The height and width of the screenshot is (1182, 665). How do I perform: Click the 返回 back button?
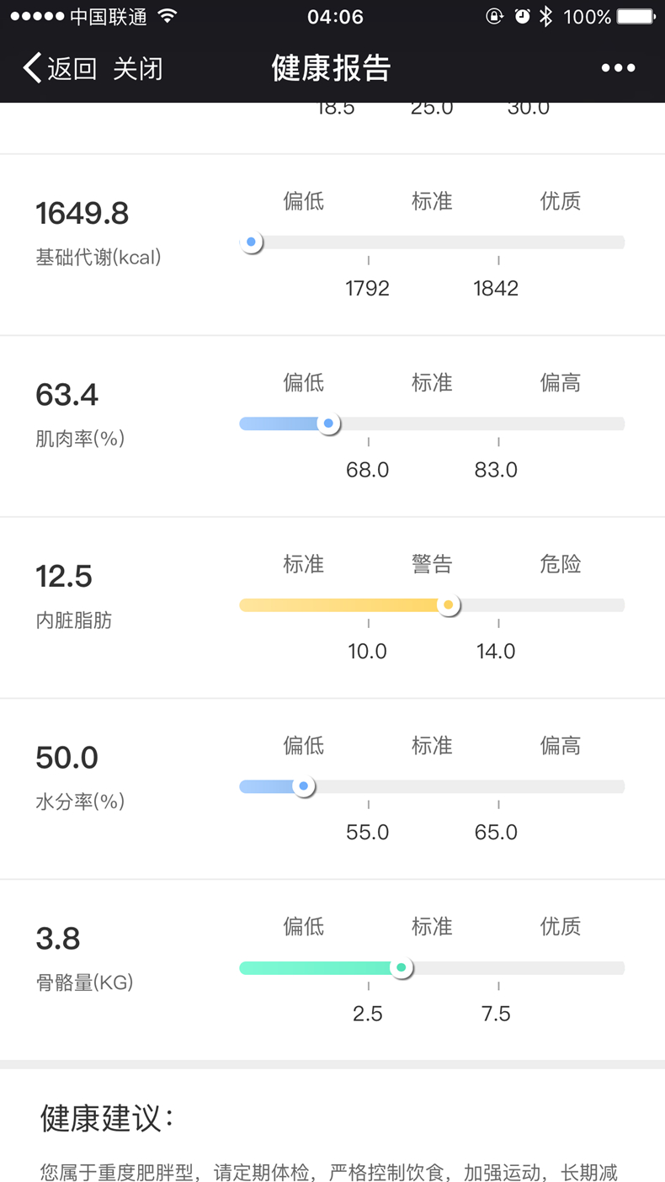click(x=72, y=68)
